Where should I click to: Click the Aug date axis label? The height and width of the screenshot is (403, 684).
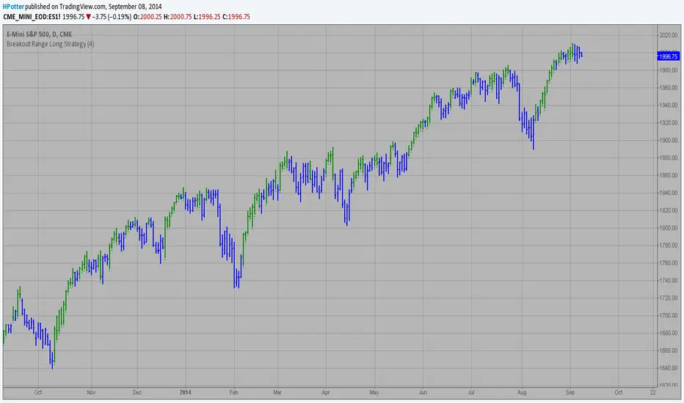tap(522, 393)
